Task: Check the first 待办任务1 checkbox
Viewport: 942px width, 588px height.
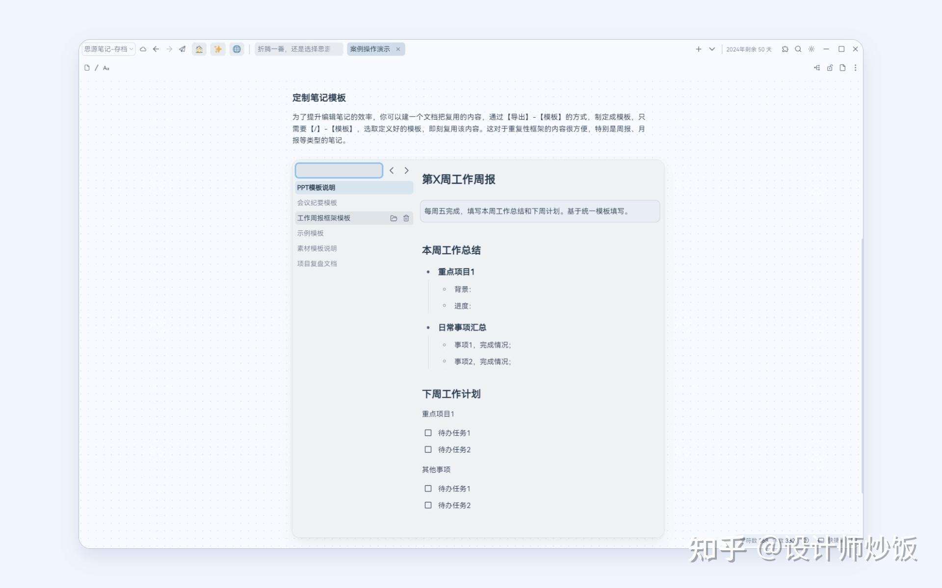Action: pyautogui.click(x=428, y=433)
